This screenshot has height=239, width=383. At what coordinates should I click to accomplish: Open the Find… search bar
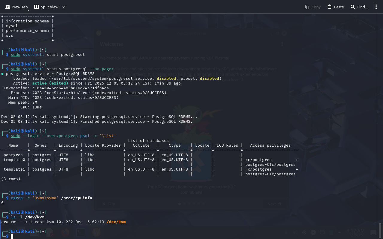pos(359,7)
